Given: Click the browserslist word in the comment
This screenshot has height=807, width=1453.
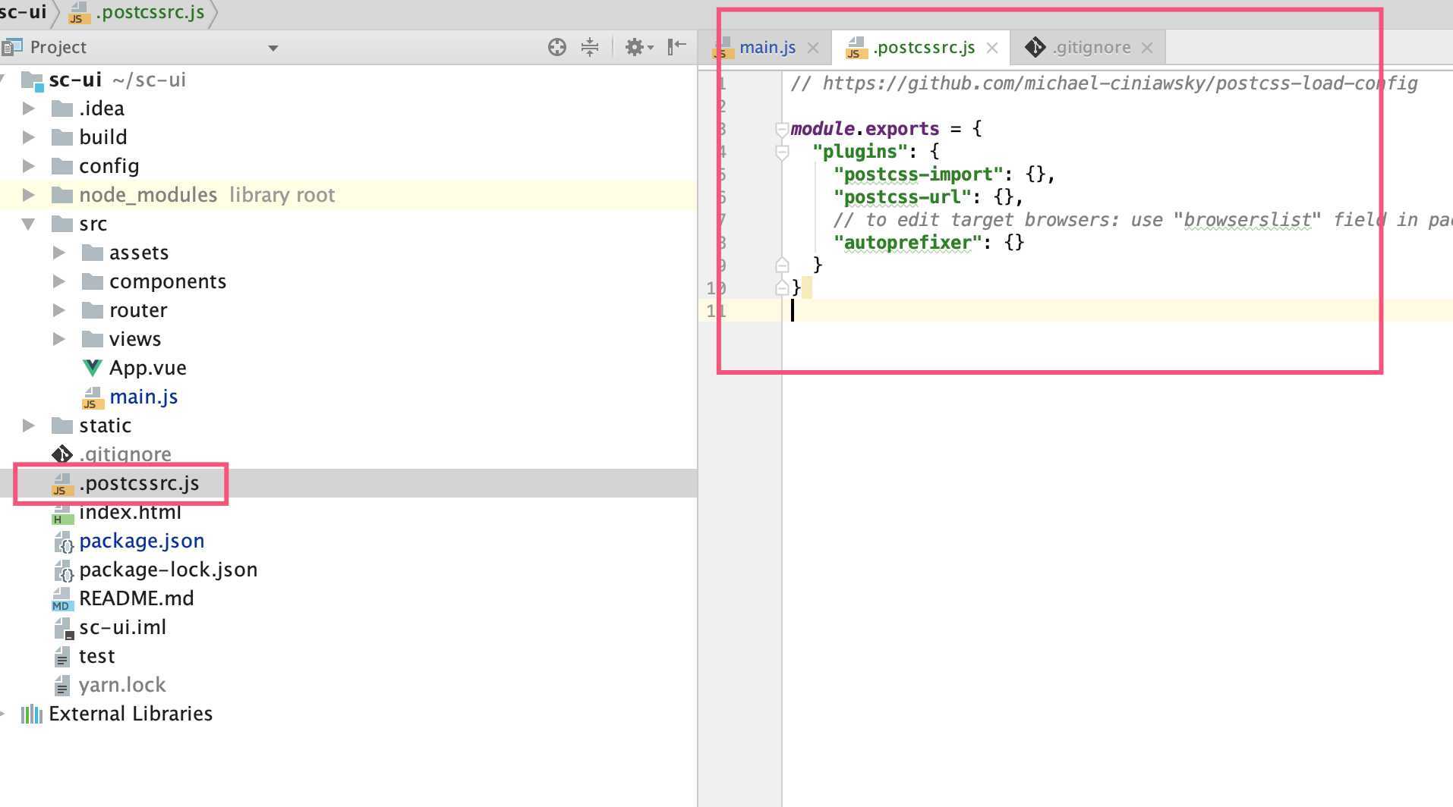Looking at the screenshot, I should click(1247, 220).
